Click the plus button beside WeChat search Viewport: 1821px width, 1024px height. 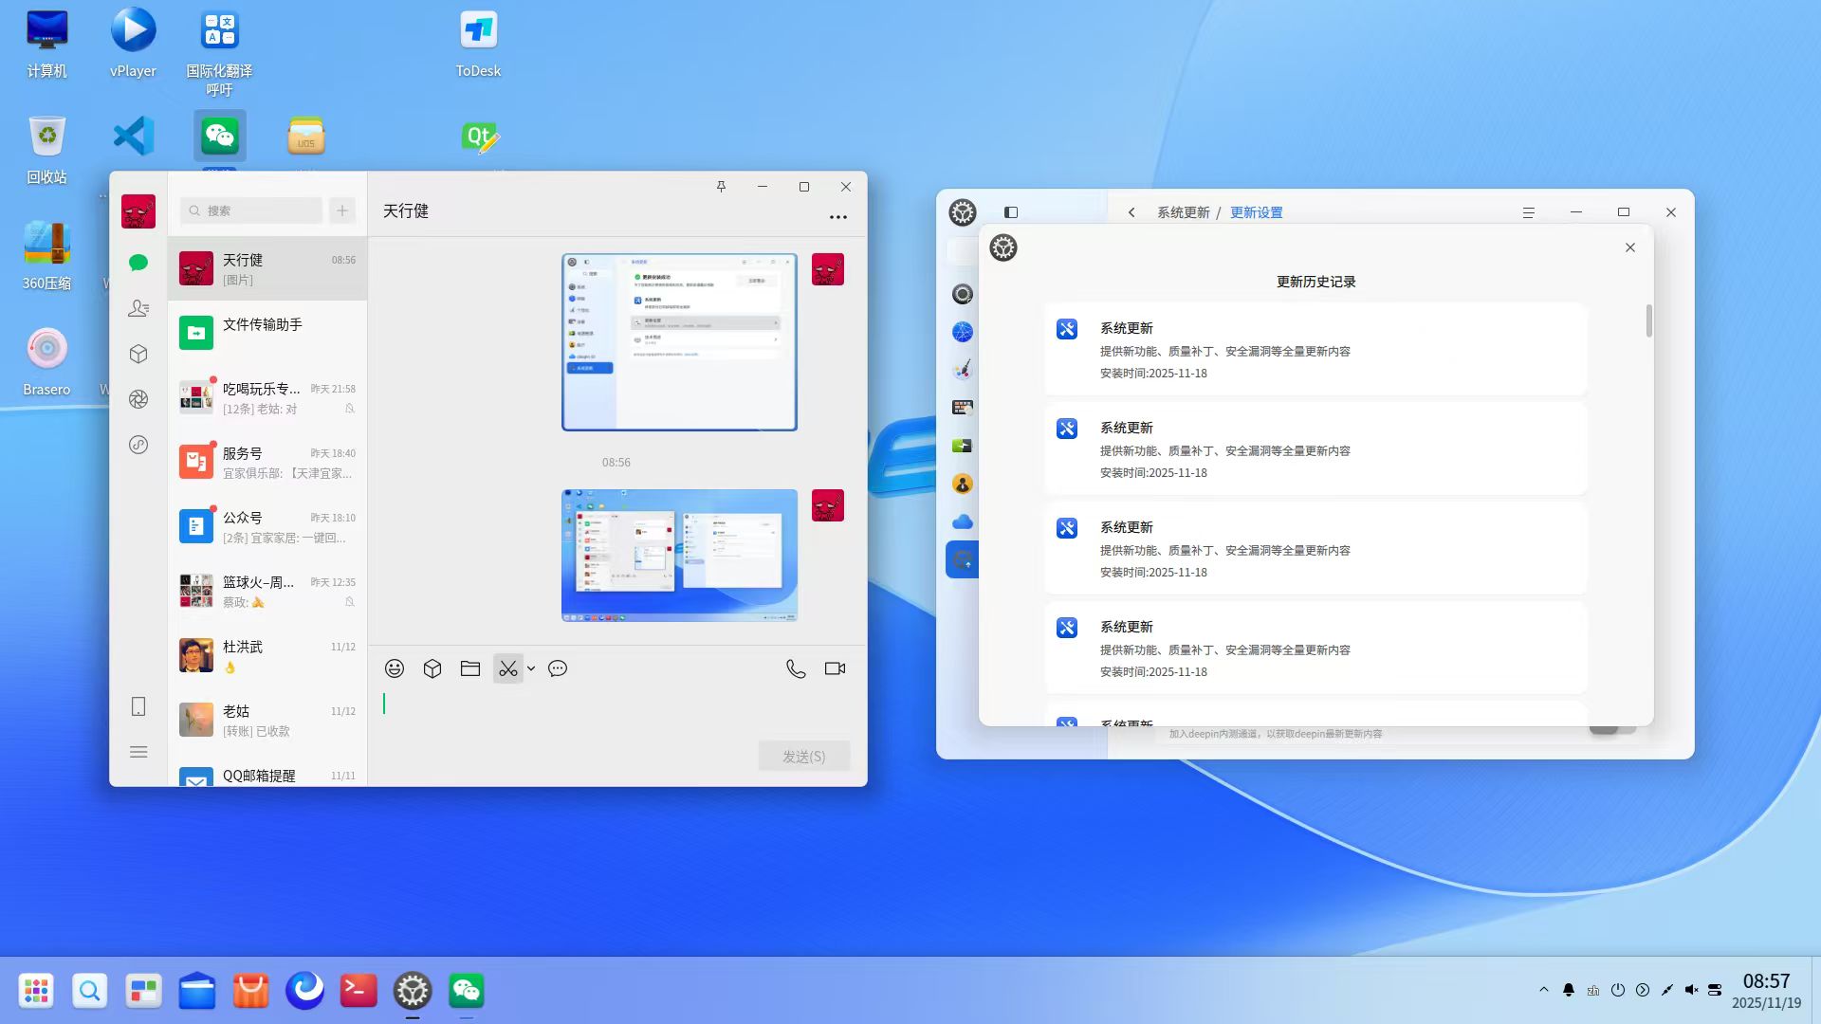coord(342,210)
